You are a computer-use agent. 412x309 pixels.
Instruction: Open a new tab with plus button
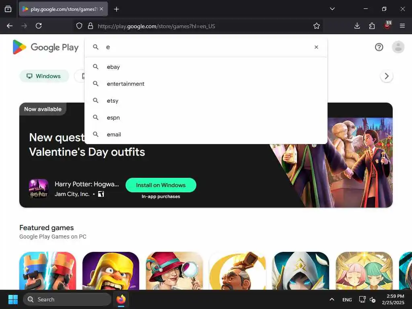coord(116,9)
